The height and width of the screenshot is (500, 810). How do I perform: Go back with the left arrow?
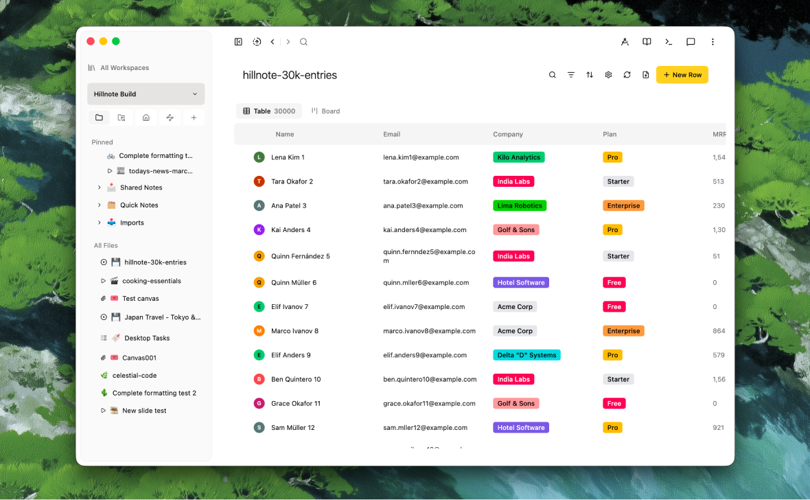coord(273,42)
